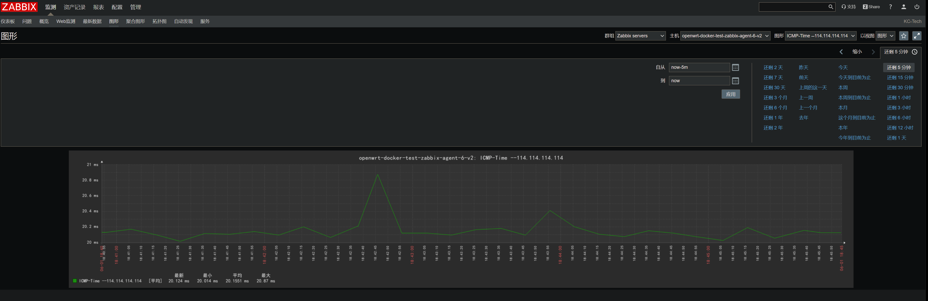
Task: Open the calendar picker beside the now-5m field
Action: coord(736,67)
